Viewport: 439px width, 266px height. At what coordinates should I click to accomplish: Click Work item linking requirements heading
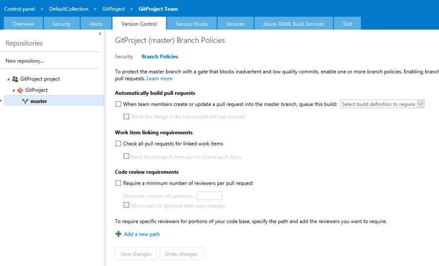pos(154,132)
